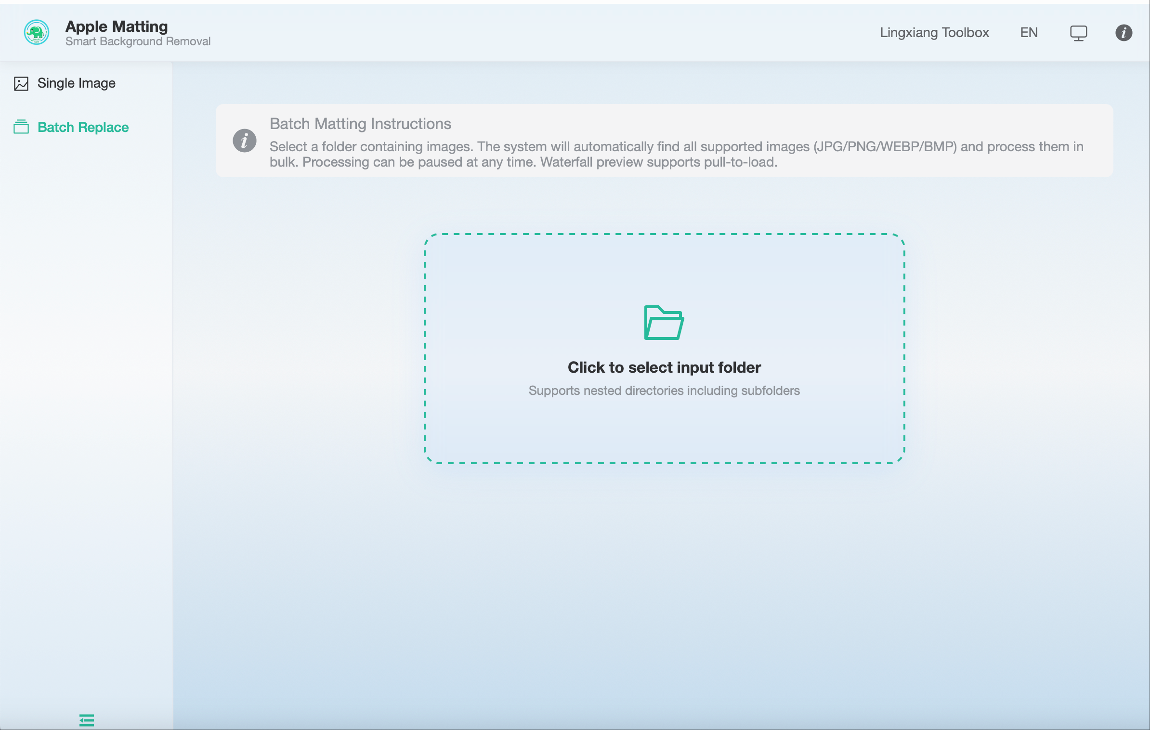
Task: Open the Lingxiang Toolbox link
Action: [934, 33]
